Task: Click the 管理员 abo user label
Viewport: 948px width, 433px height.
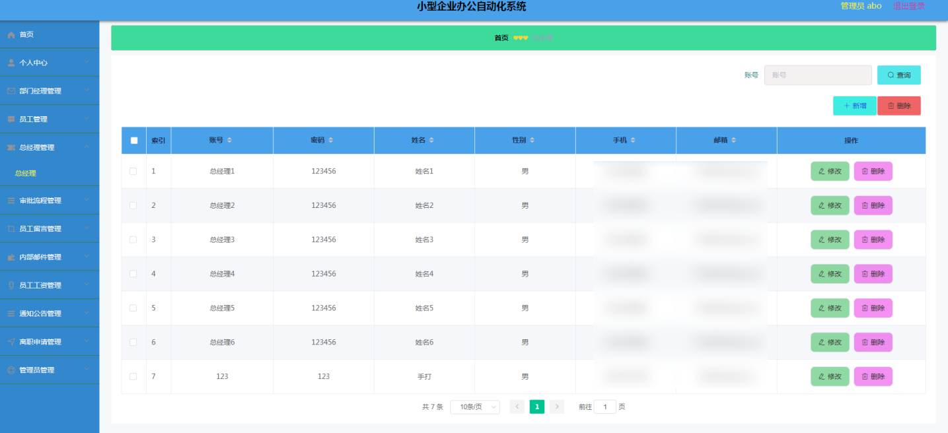Action: (x=861, y=6)
